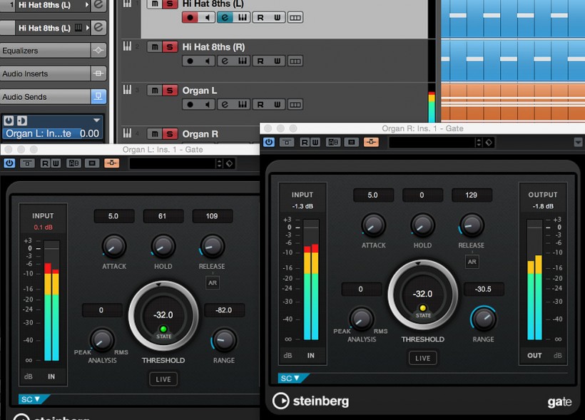Click the keyboard icon in Inspector Hi Hat row
Viewport: 585px width, 420px height.
pos(78,28)
